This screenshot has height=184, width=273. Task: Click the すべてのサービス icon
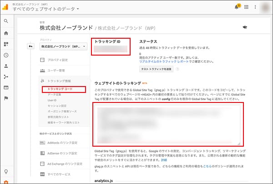tap(42, 174)
